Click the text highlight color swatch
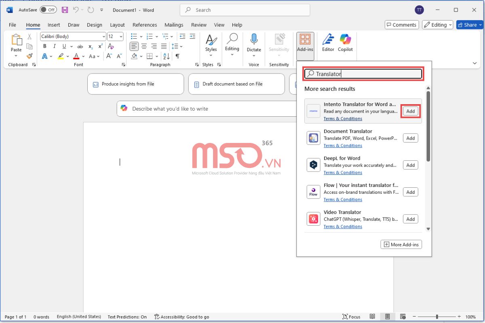The height and width of the screenshot is (323, 485). click(61, 57)
